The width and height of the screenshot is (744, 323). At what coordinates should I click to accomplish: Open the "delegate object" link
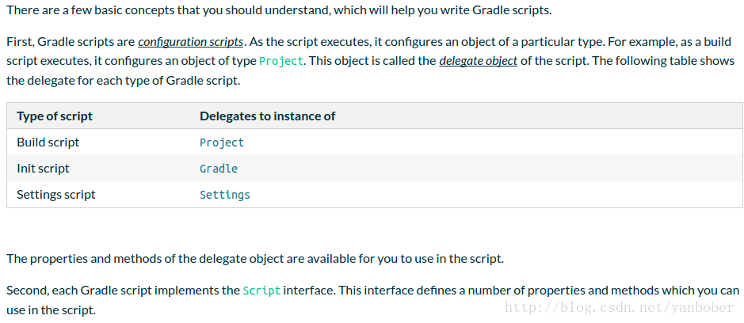[x=478, y=61]
